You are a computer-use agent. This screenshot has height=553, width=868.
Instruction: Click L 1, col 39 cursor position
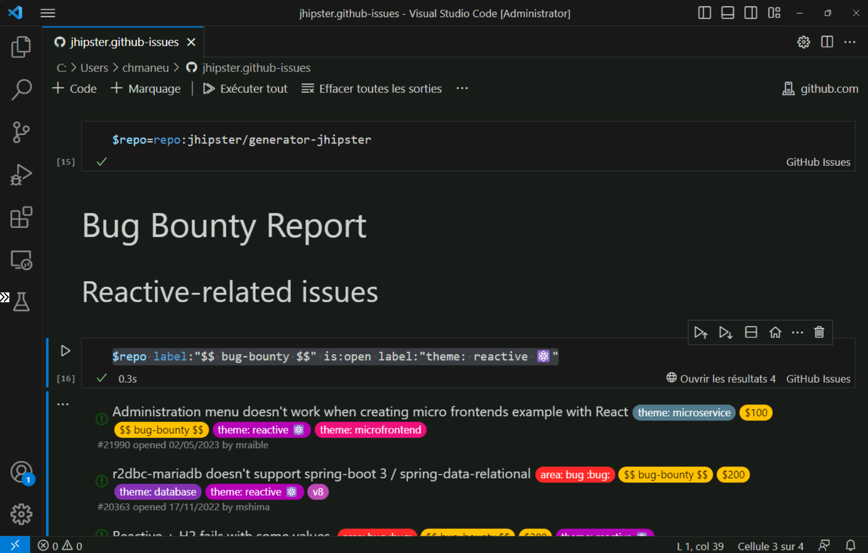(700, 546)
